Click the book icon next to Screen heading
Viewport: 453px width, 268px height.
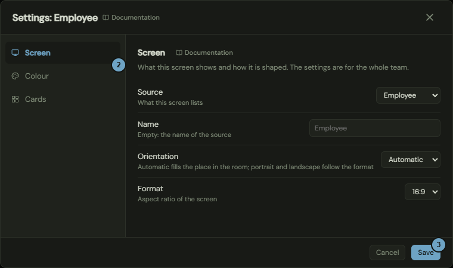pyautogui.click(x=179, y=52)
